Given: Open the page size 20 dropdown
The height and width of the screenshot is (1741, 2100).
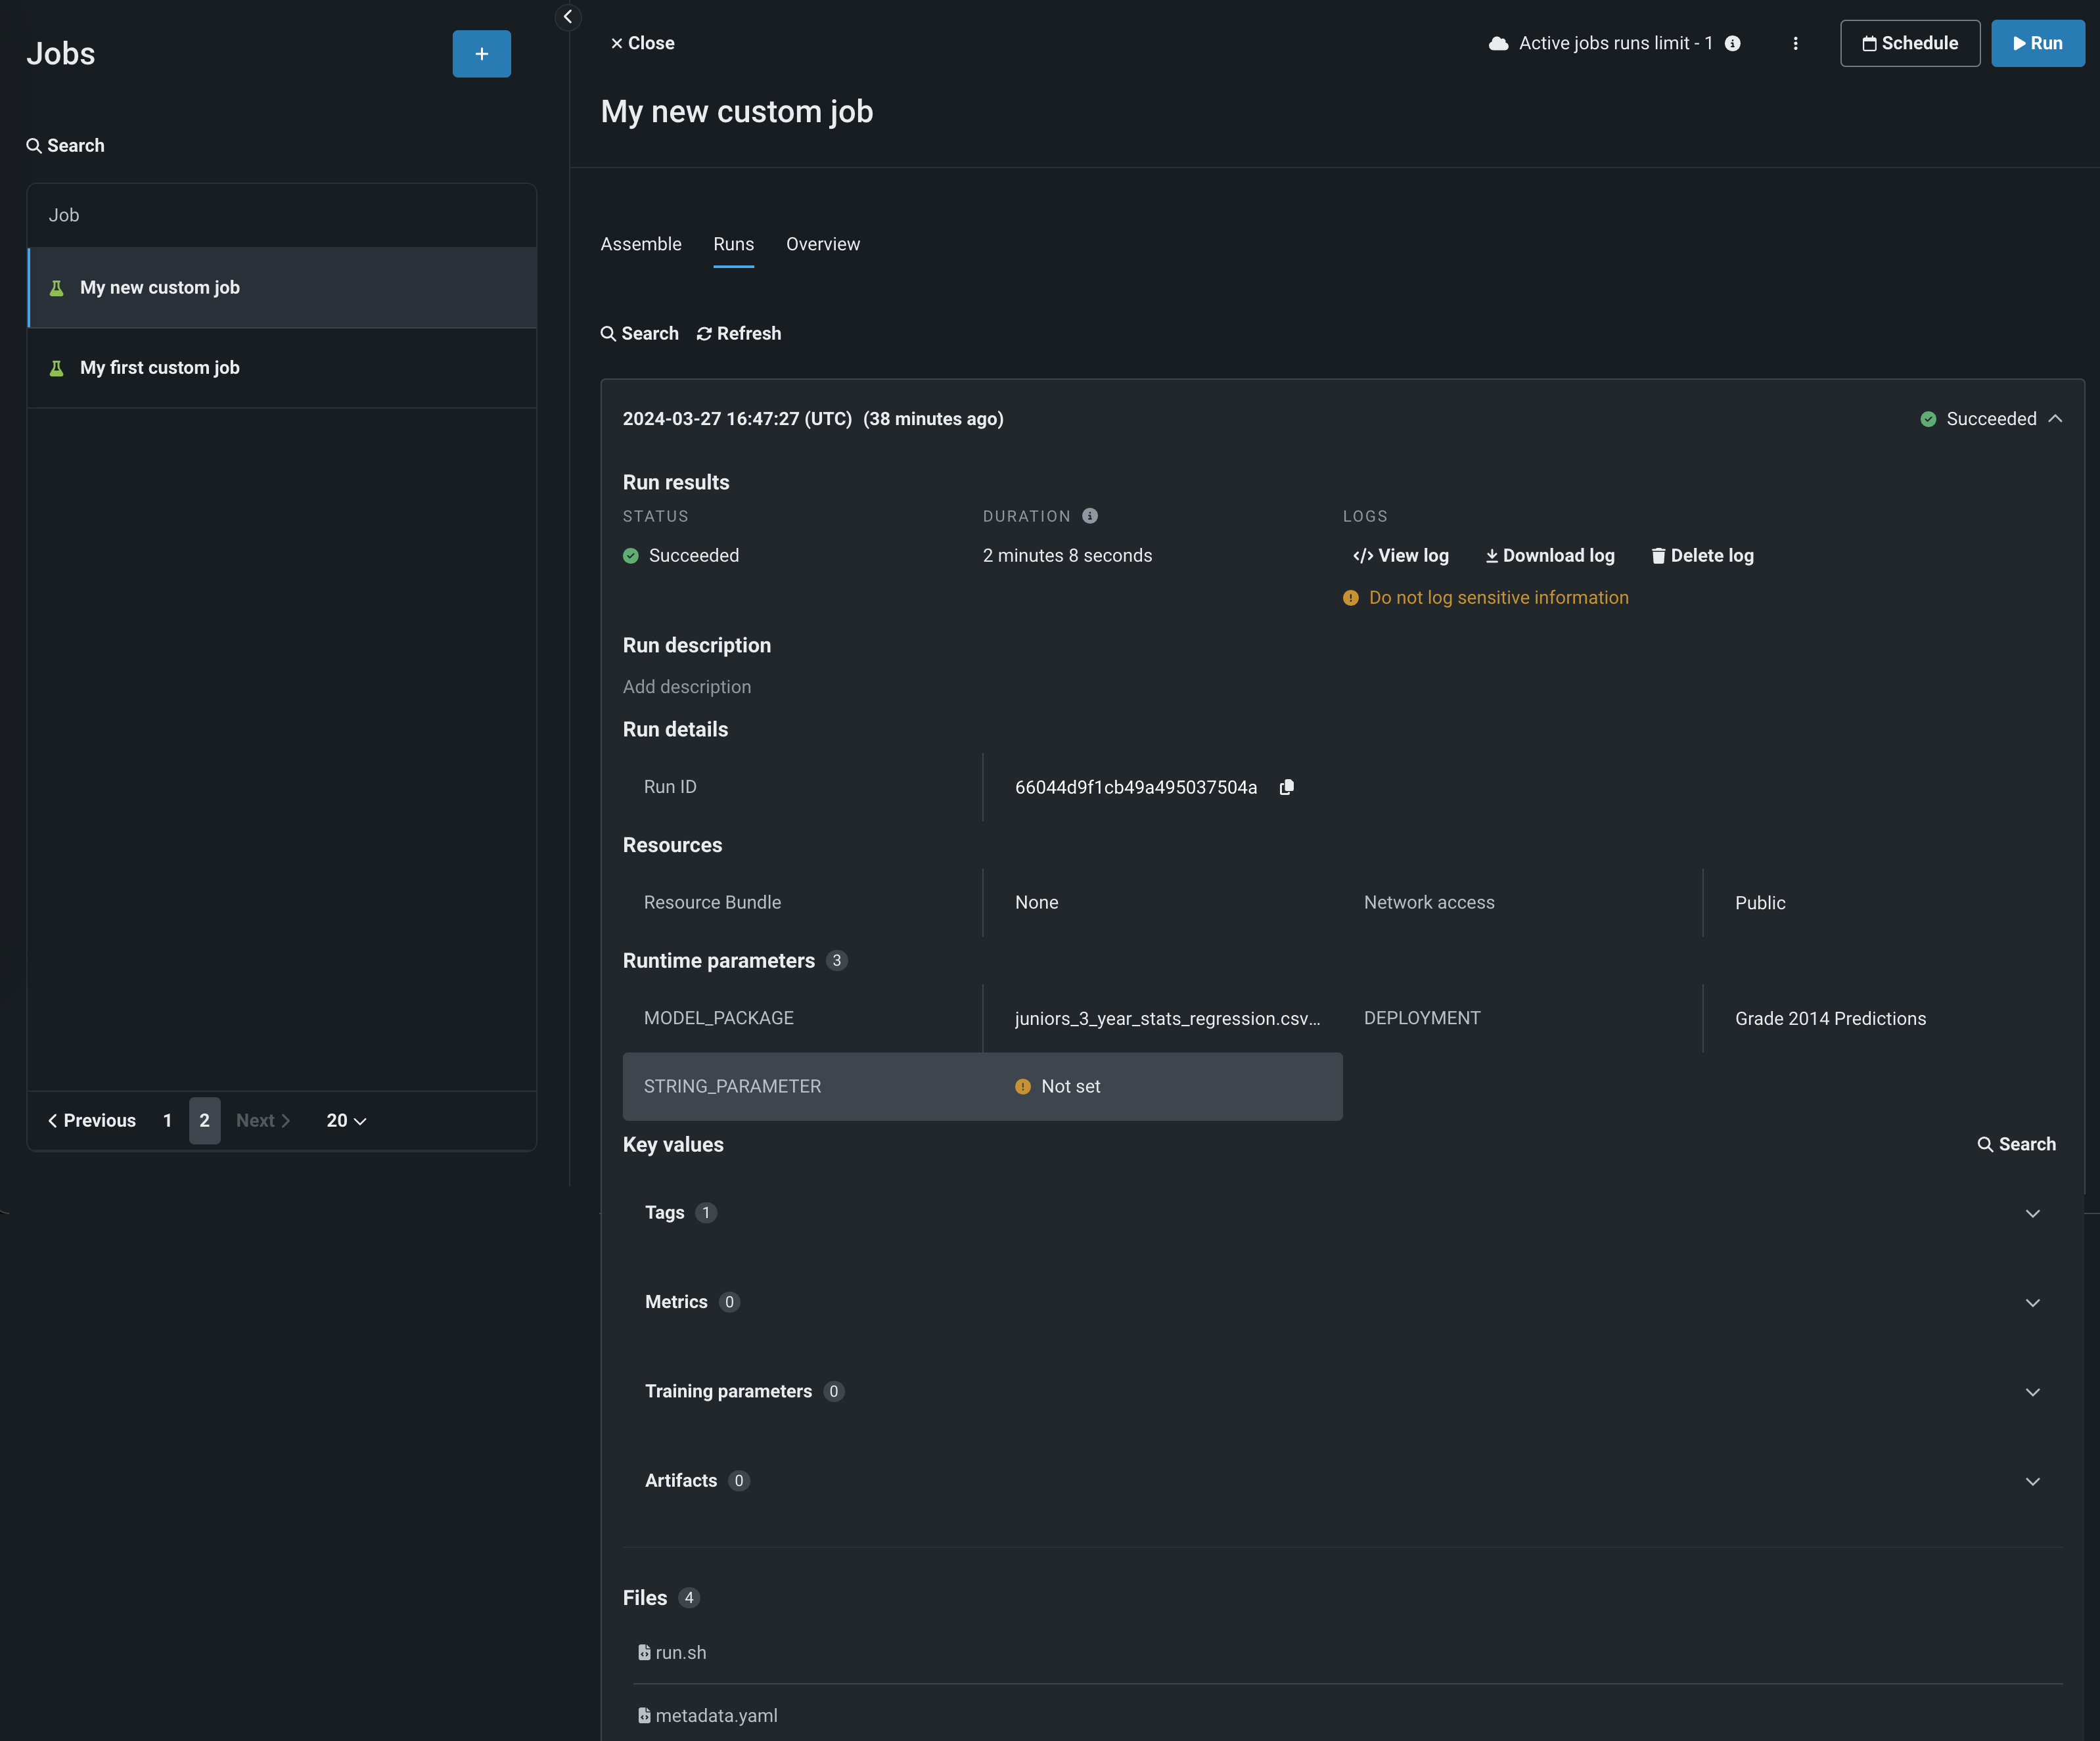Looking at the screenshot, I should [x=346, y=1120].
